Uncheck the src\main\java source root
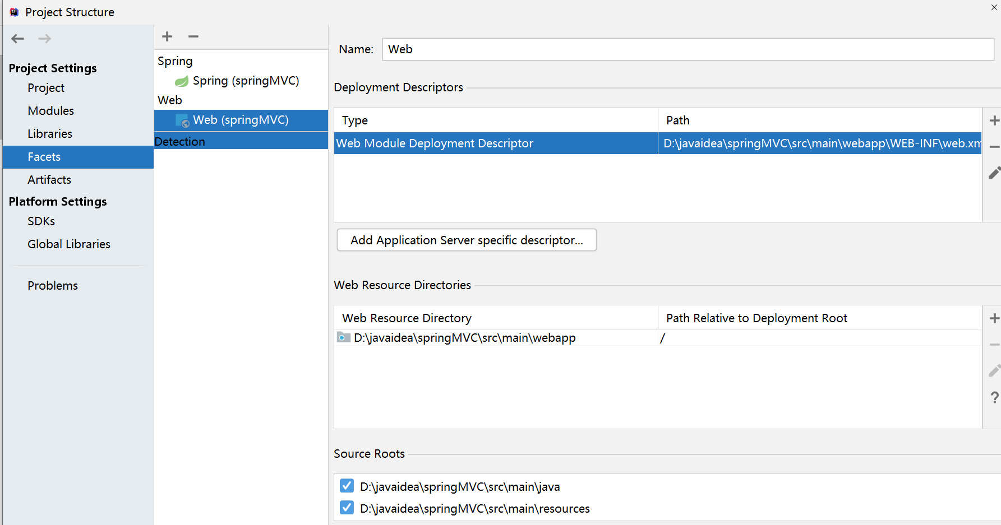The height and width of the screenshot is (525, 1001). pos(347,486)
